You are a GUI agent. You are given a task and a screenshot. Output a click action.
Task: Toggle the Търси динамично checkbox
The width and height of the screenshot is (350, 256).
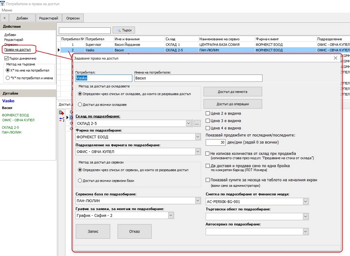(x=6, y=58)
